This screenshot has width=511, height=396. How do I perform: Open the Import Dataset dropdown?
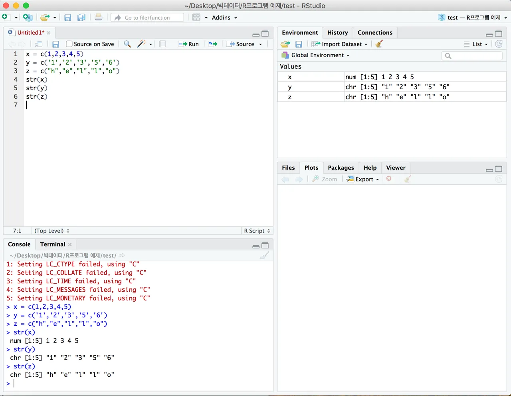pos(340,44)
